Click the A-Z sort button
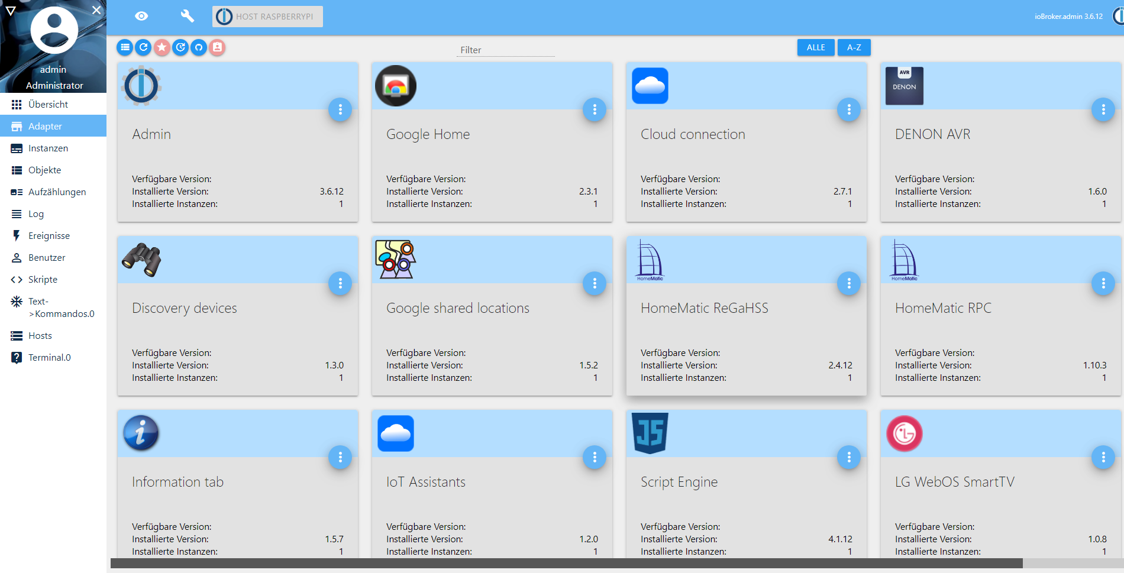The width and height of the screenshot is (1124, 573). click(x=854, y=47)
